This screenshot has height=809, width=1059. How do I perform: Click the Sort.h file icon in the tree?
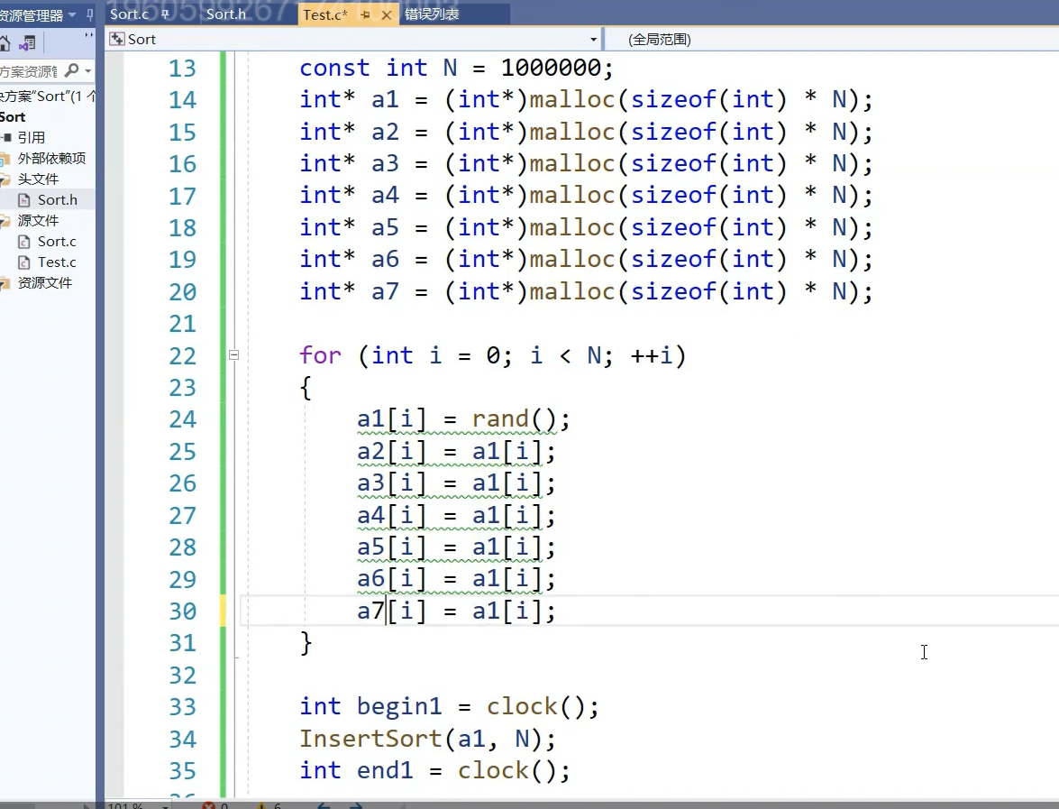[23, 200]
